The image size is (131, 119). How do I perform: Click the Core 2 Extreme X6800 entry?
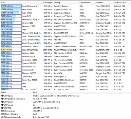(x=31, y=40)
